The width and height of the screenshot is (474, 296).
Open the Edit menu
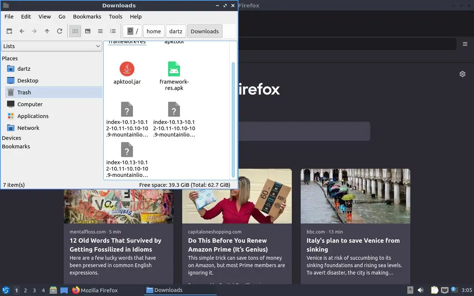coord(26,17)
